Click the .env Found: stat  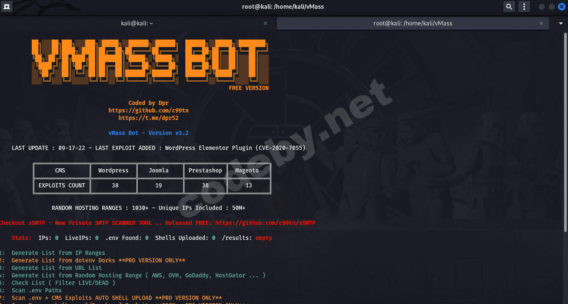tap(127, 238)
